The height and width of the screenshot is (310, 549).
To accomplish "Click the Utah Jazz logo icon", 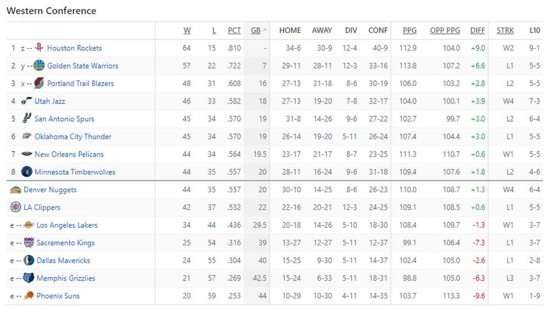I will pos(26,101).
